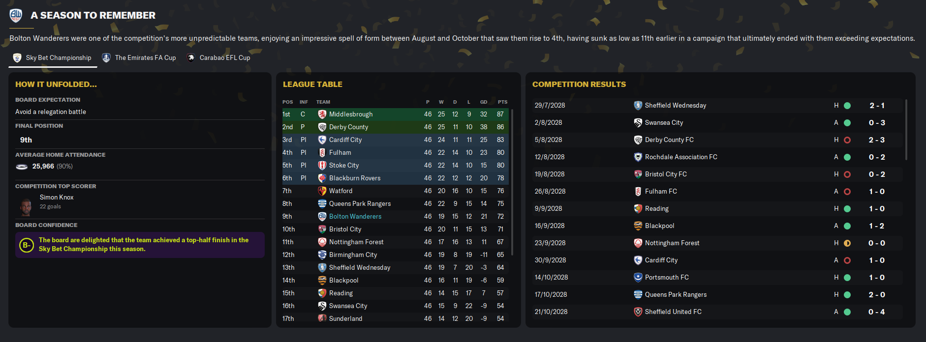Open the 2-3 Derby County FC scoreline
Screen dimensions: 926x342
pyautogui.click(x=876, y=140)
